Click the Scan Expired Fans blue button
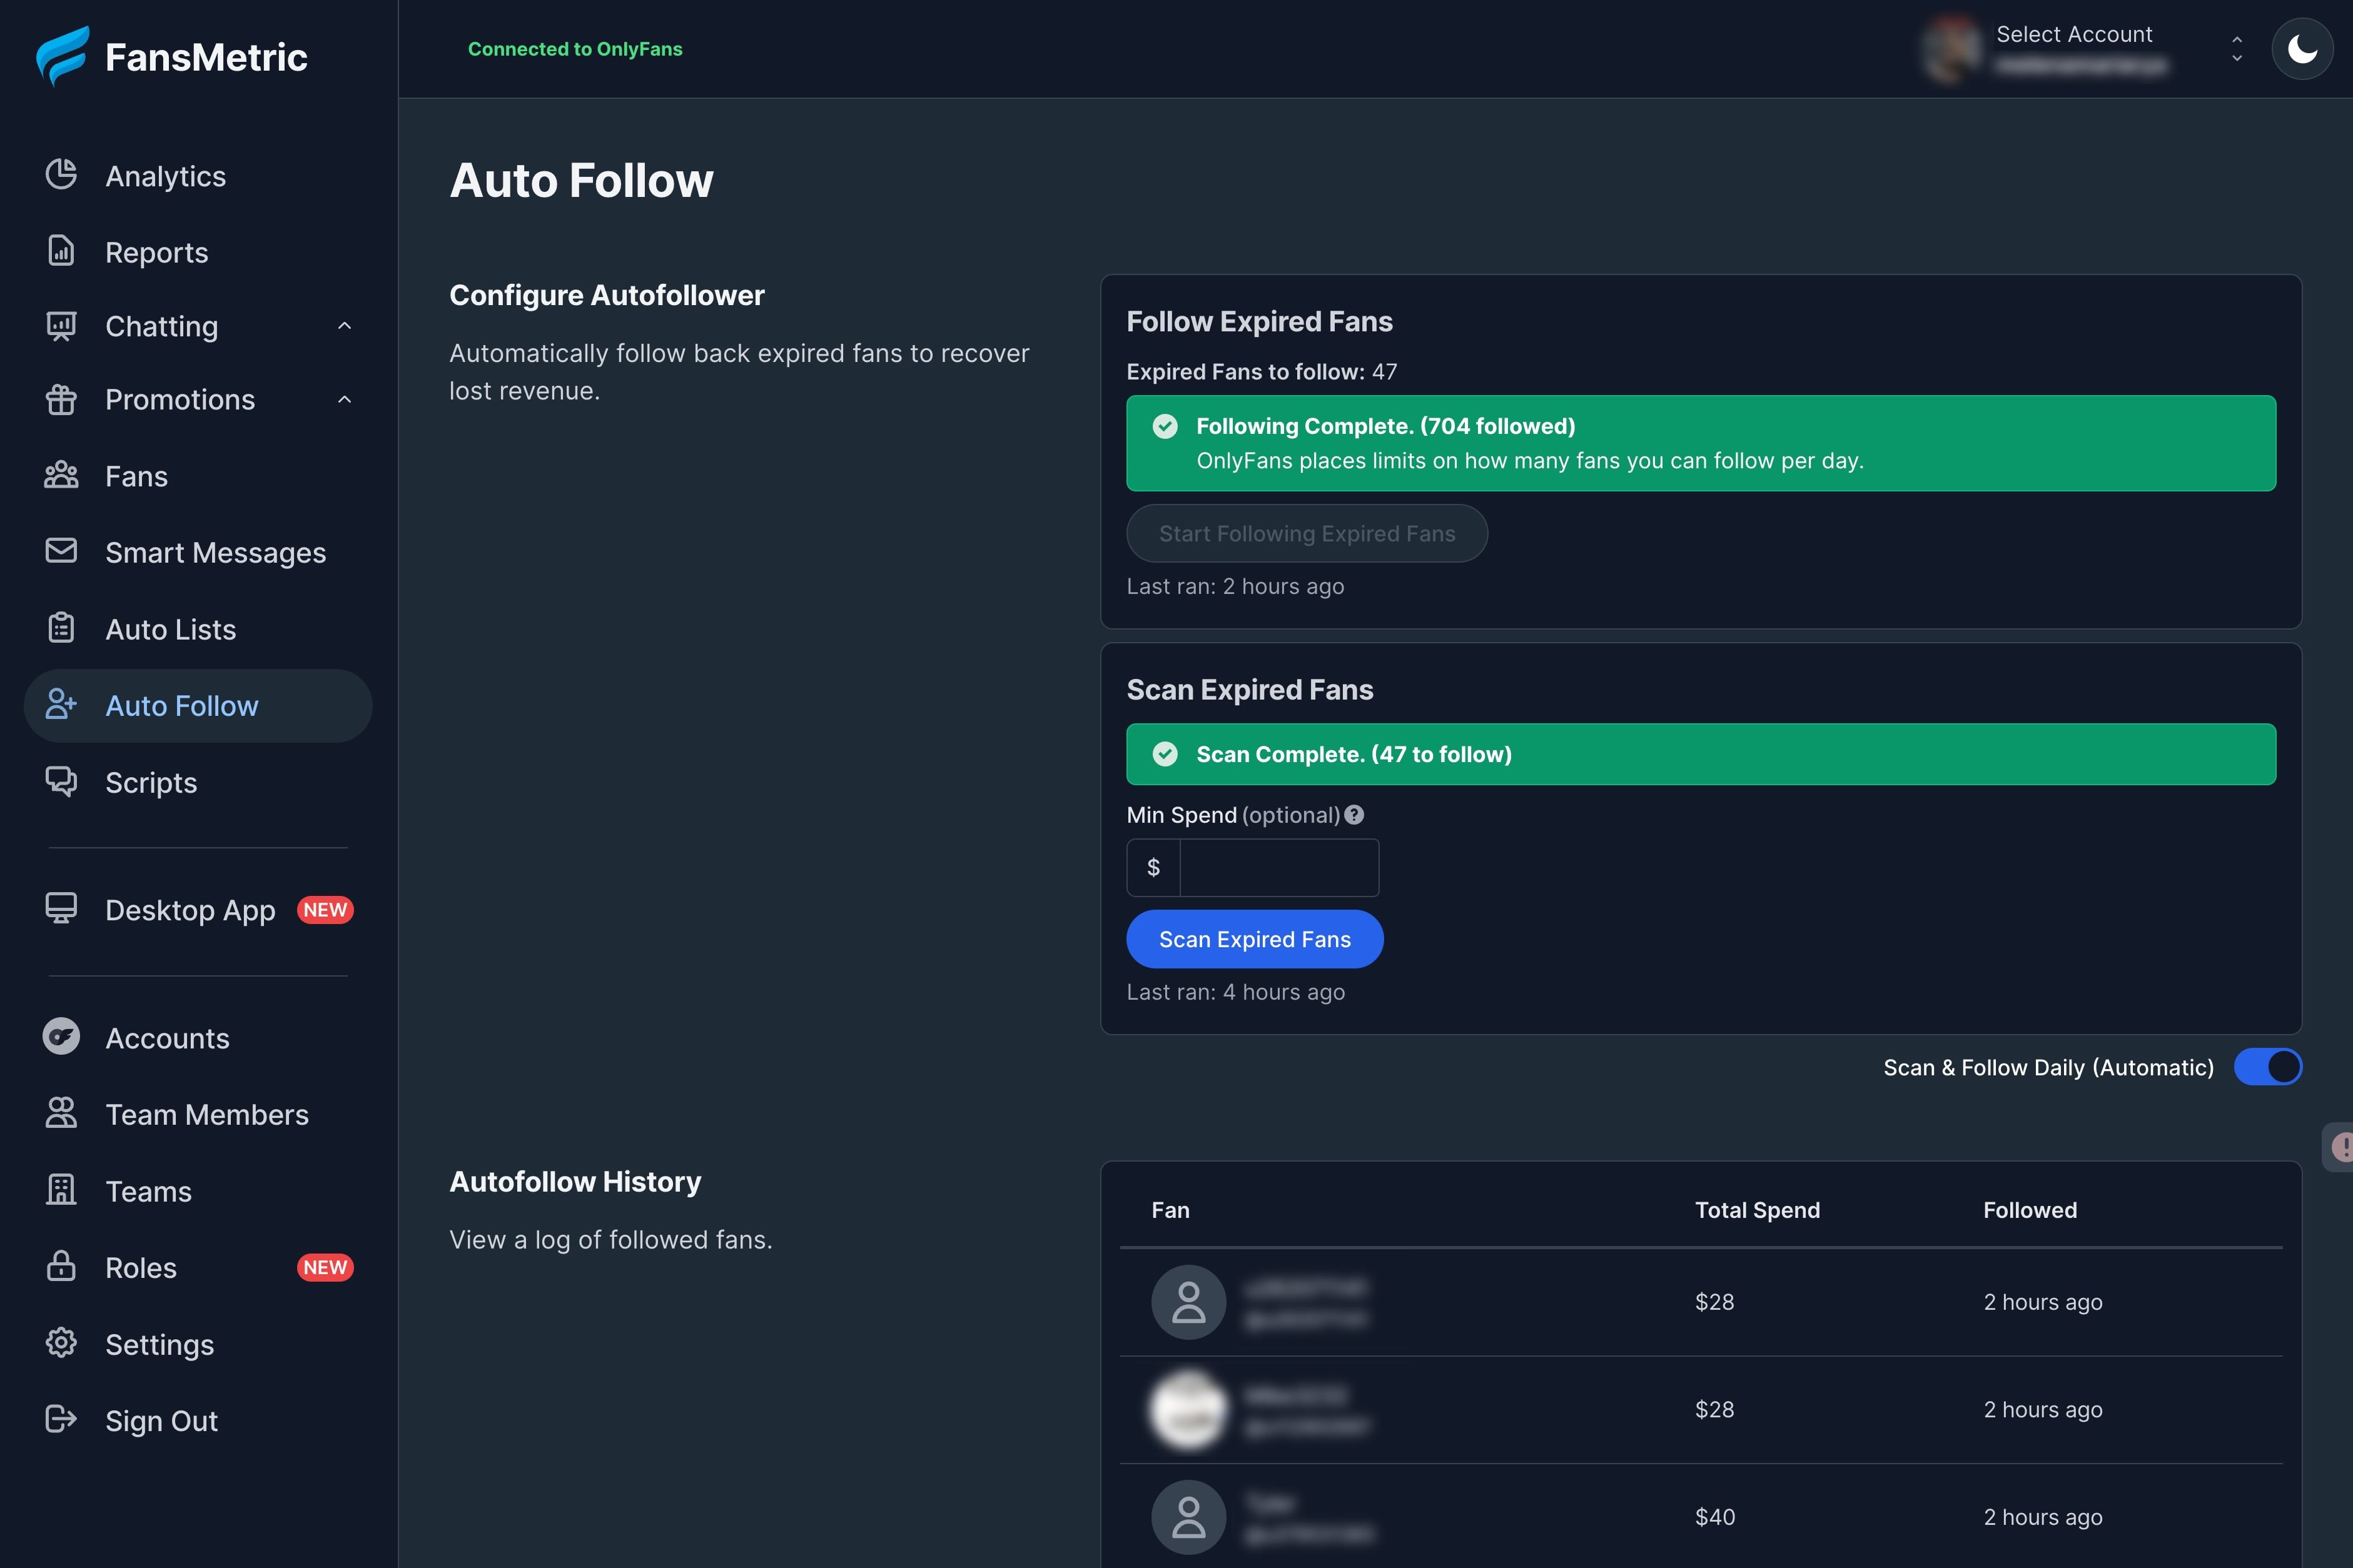 (1255, 939)
